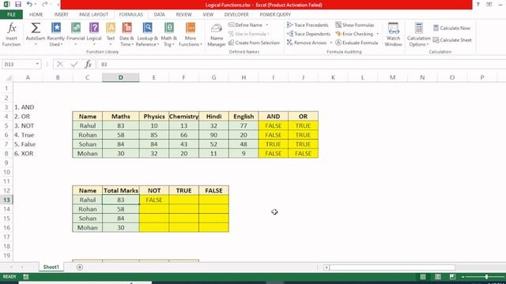Expand the Error Checking dropdown arrow
The height and width of the screenshot is (284, 506).
click(378, 34)
